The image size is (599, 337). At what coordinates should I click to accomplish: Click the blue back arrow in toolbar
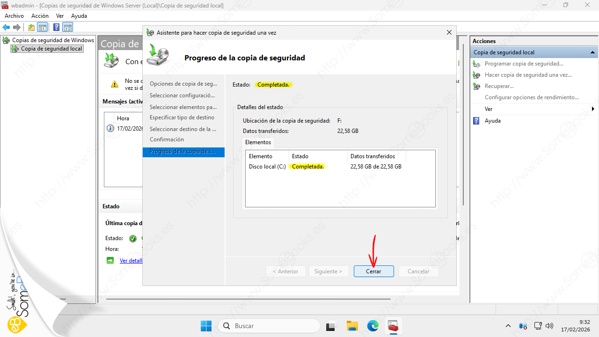click(6, 27)
